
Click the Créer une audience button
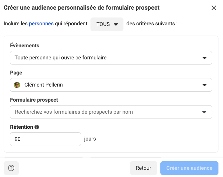(x=189, y=168)
